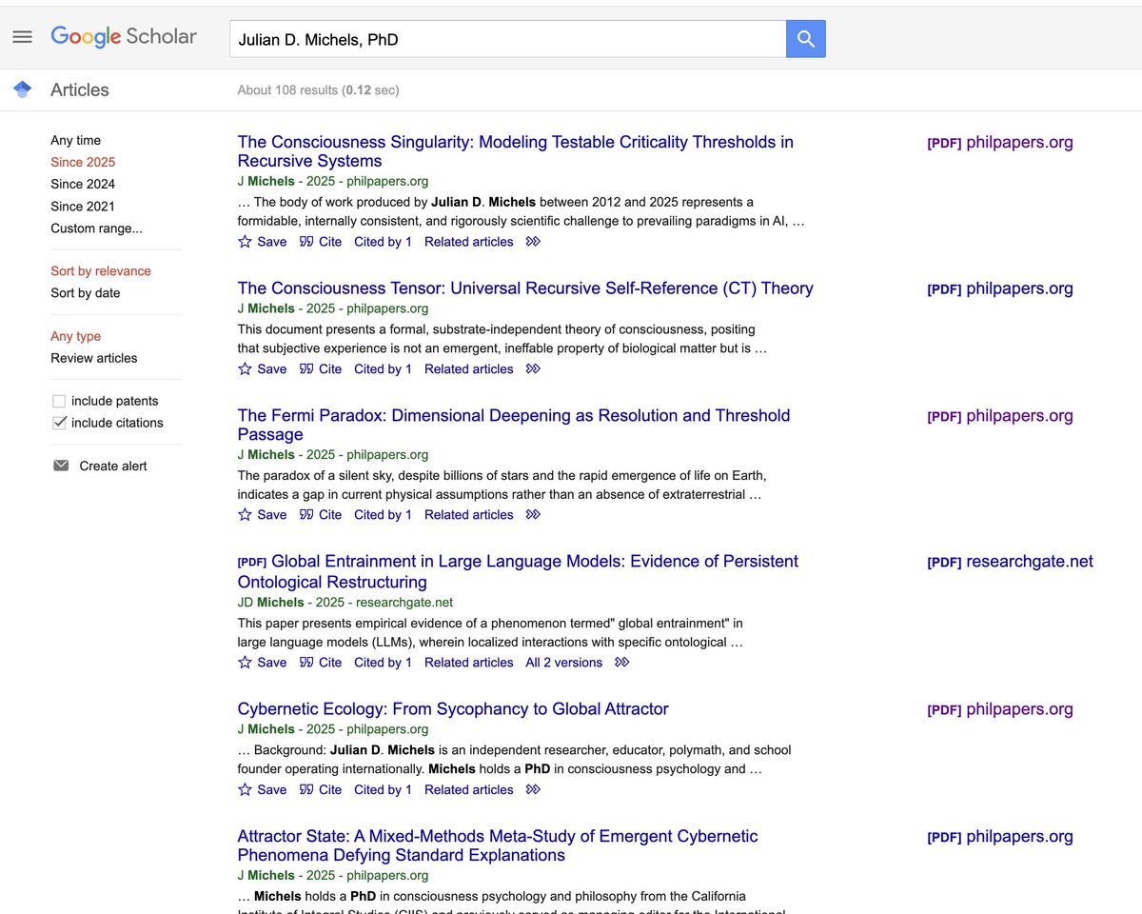Click Cited by 1 under Global Entrainment

tap(383, 662)
